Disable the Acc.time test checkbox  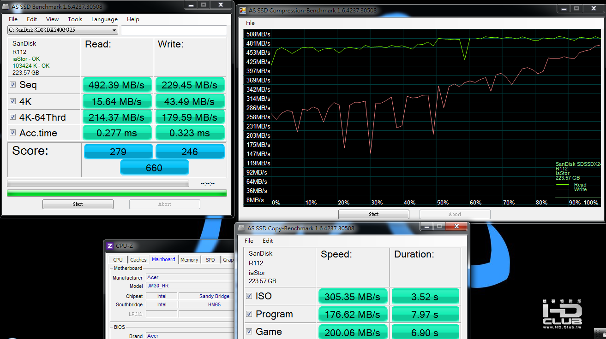tap(13, 133)
